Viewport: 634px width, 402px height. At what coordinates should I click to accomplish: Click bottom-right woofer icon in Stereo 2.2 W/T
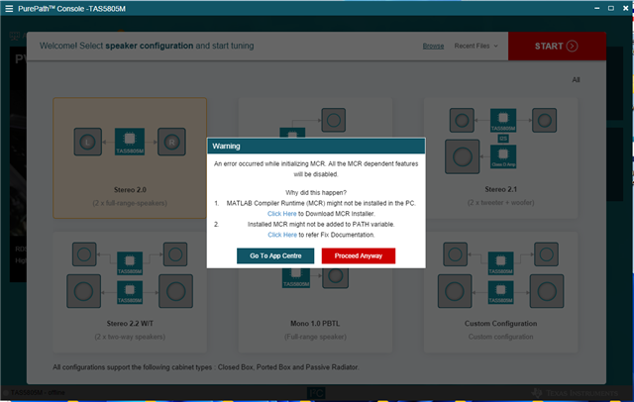click(x=176, y=291)
